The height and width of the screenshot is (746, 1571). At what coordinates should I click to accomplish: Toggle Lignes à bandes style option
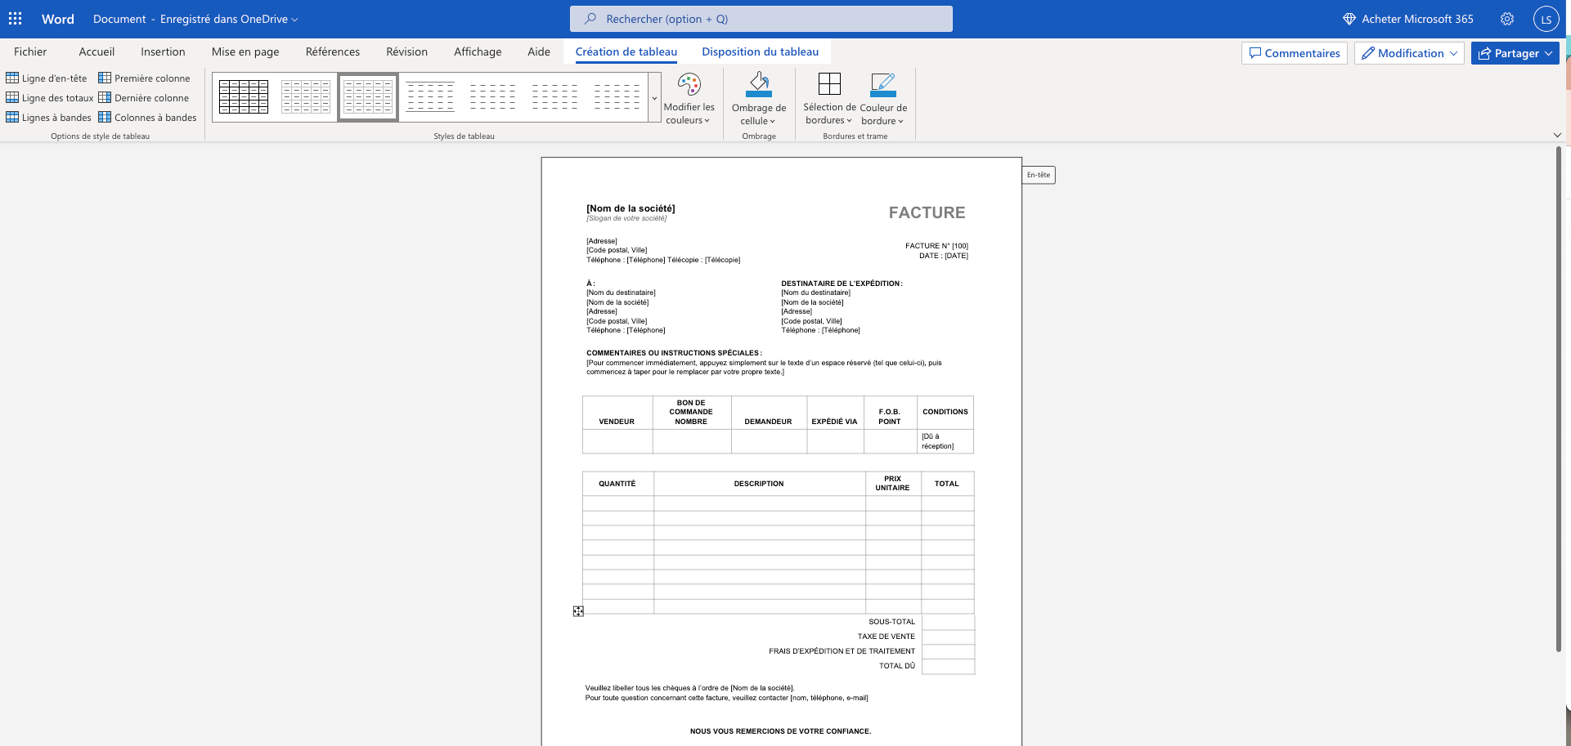48,118
